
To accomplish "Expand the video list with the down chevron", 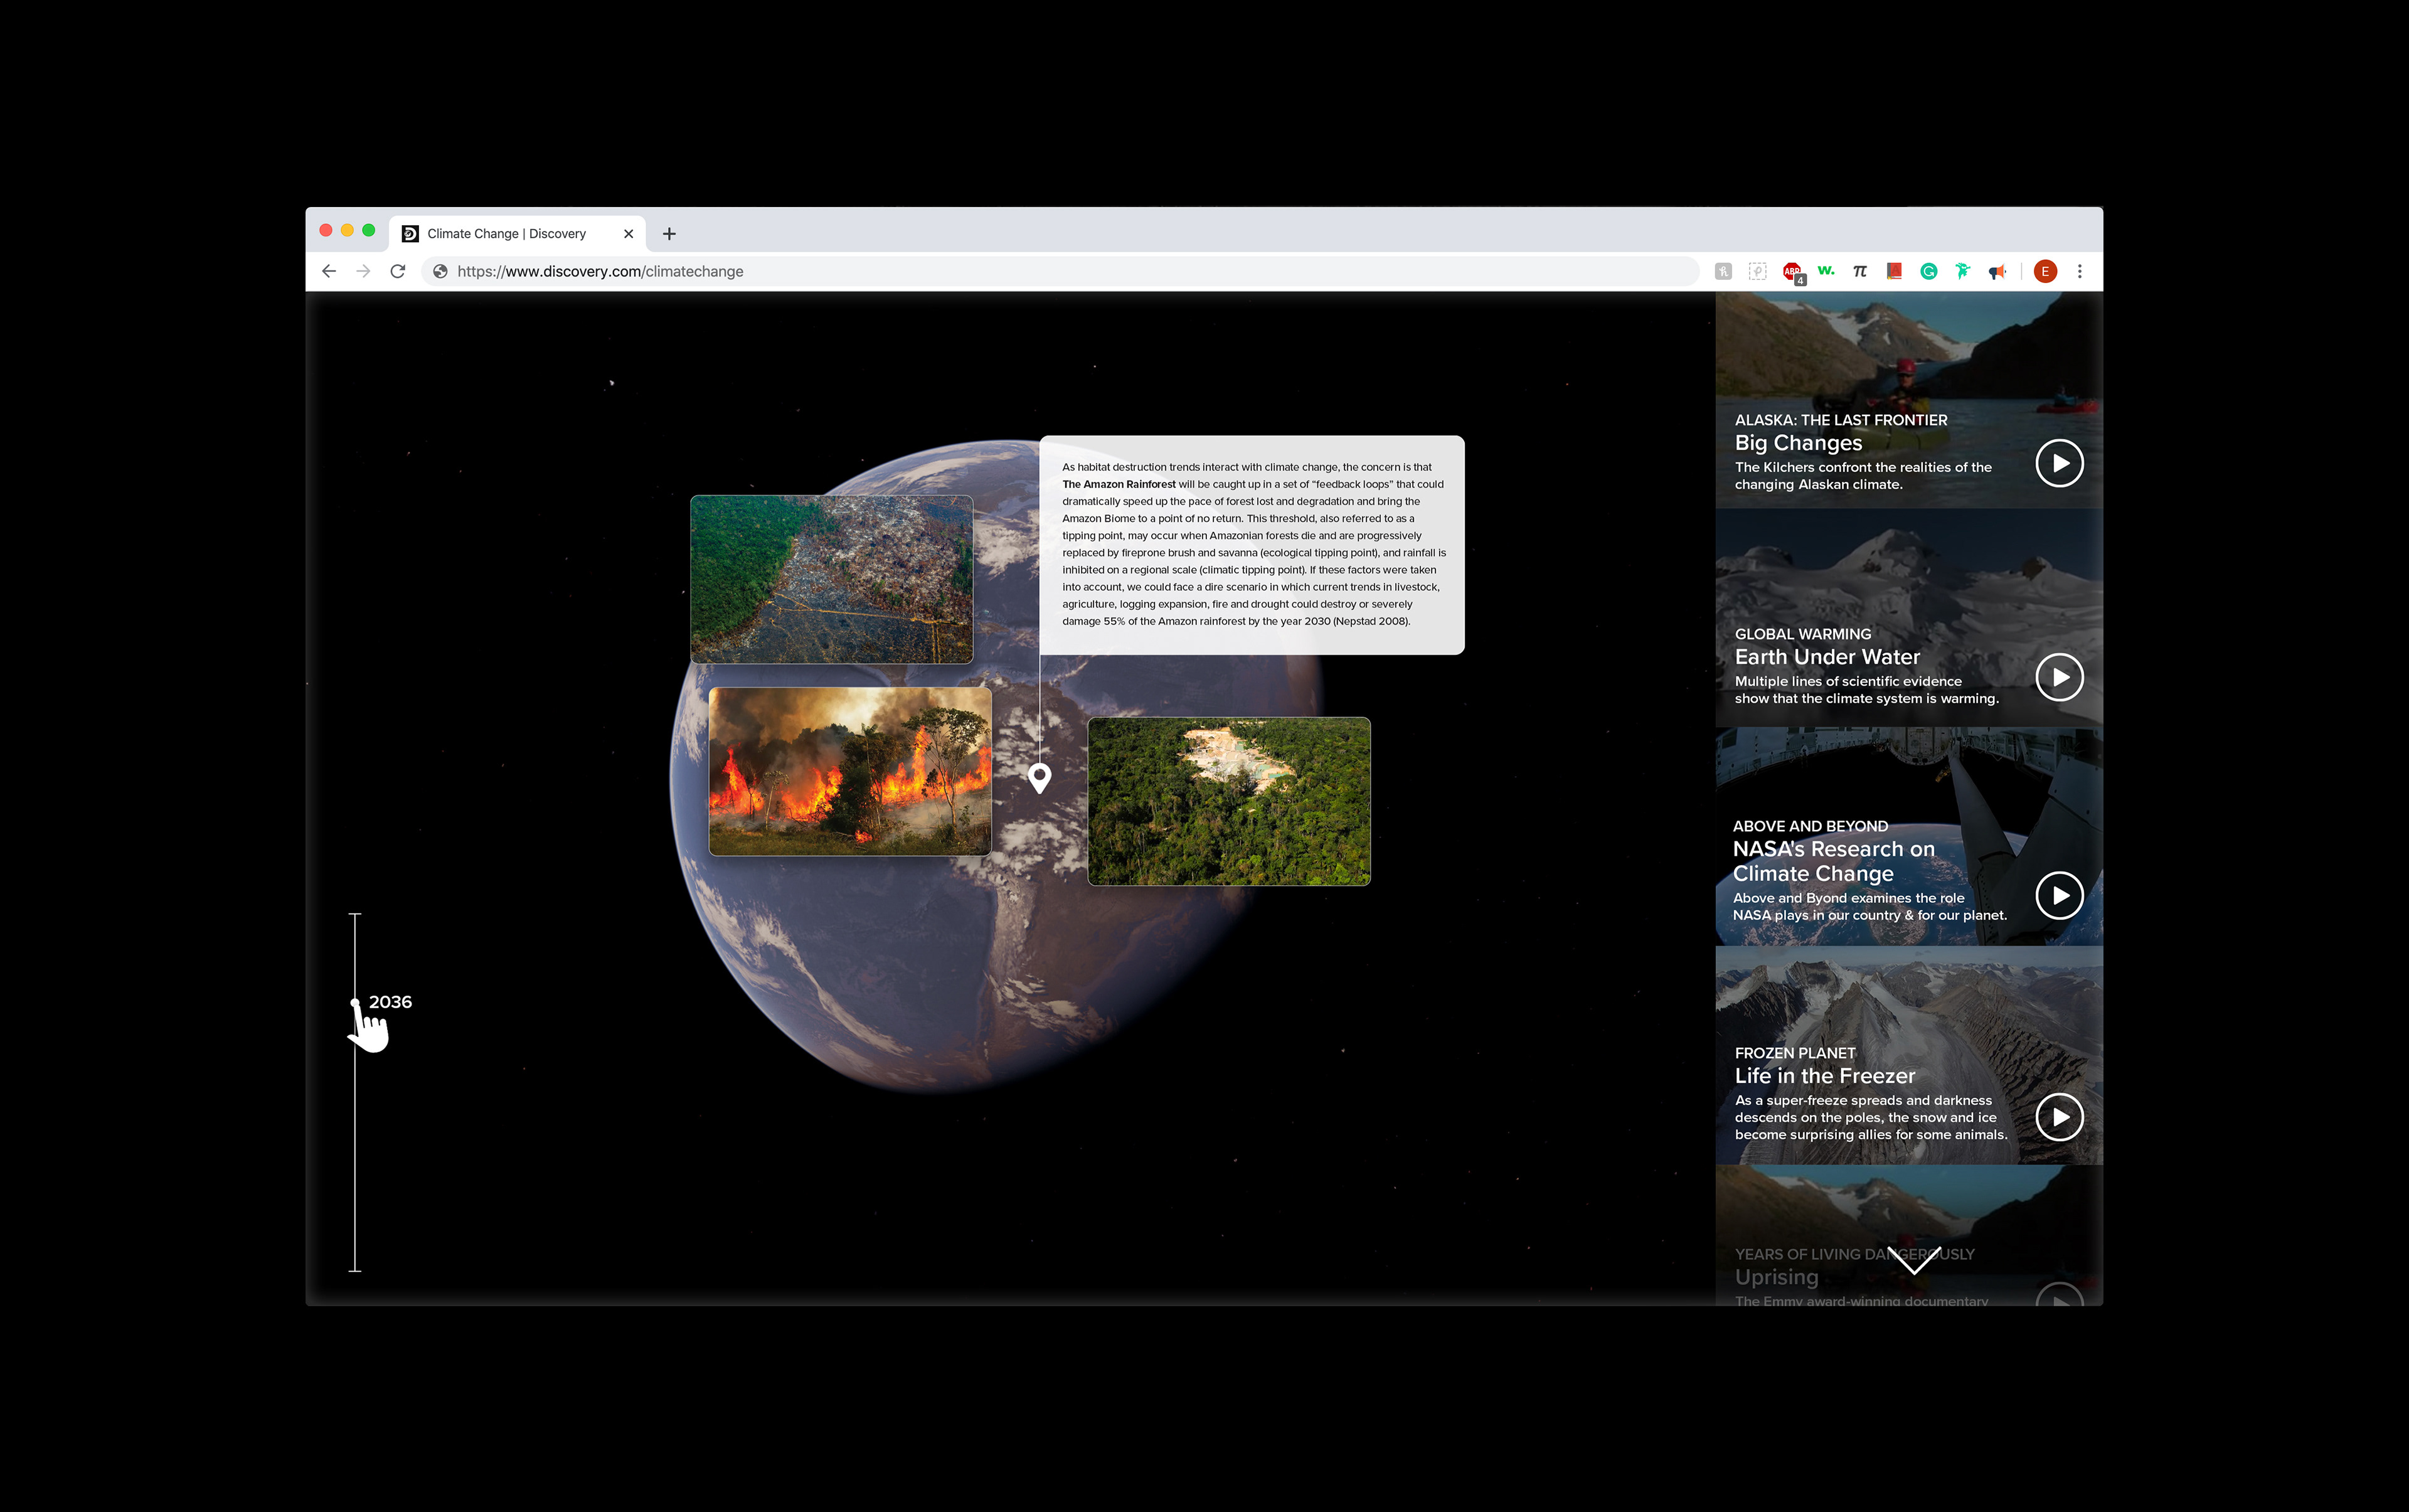I will click(x=1913, y=1261).
